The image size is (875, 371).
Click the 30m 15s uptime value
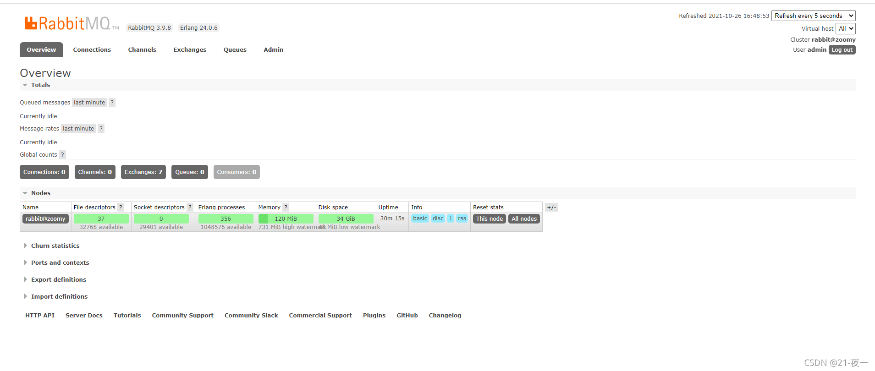pyautogui.click(x=392, y=218)
